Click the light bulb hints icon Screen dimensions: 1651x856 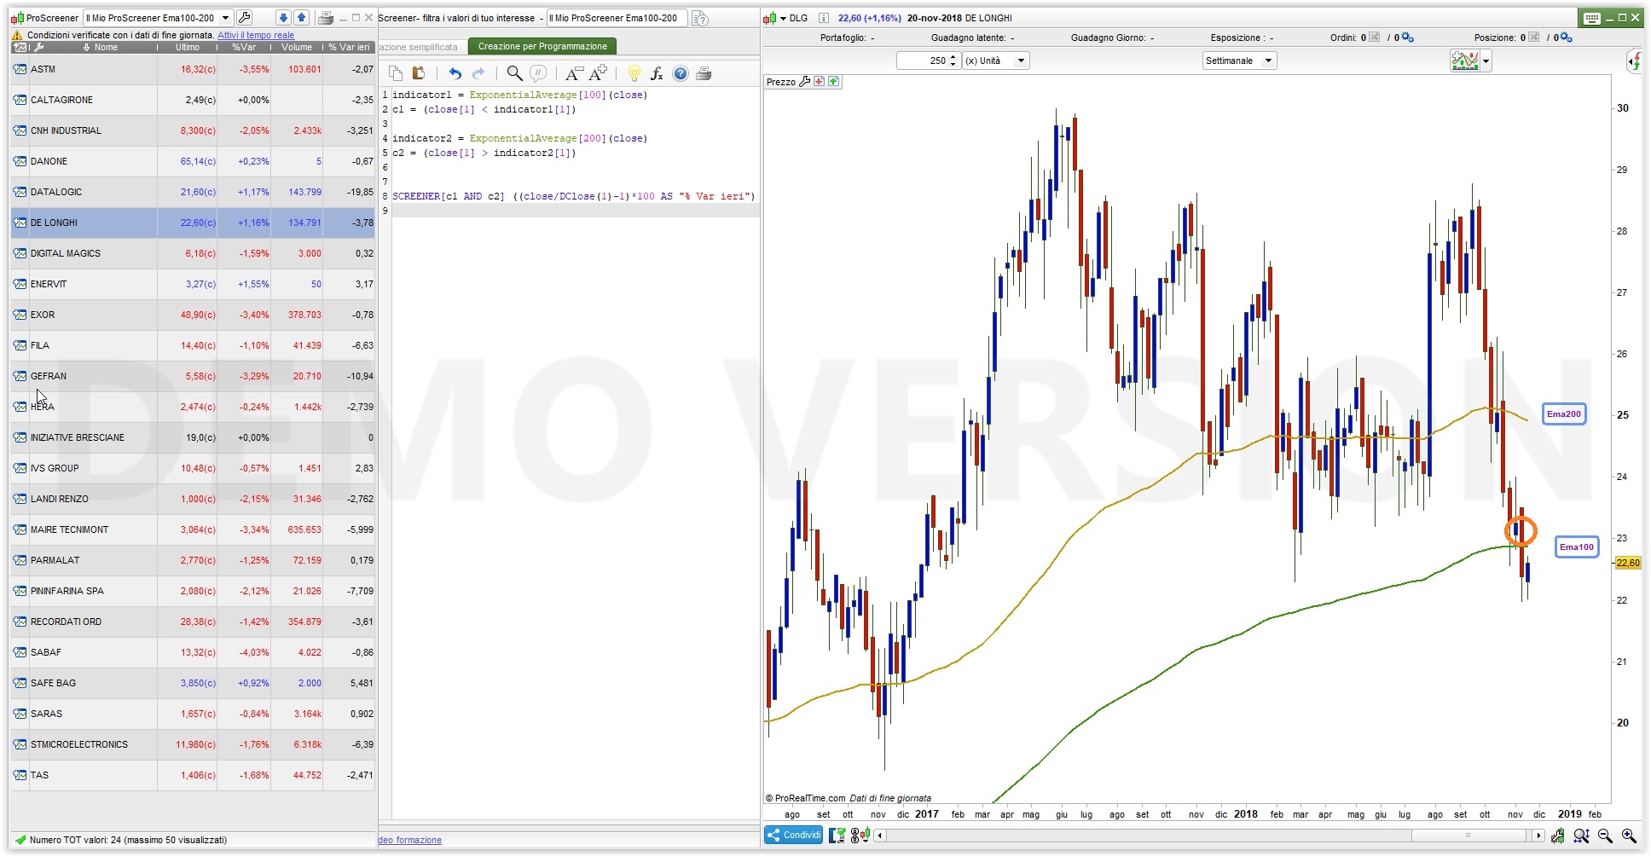tap(634, 73)
